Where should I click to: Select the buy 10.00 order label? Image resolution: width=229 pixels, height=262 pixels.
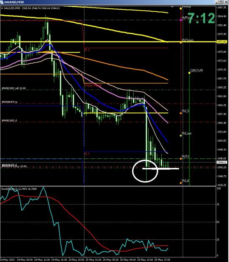21,166
